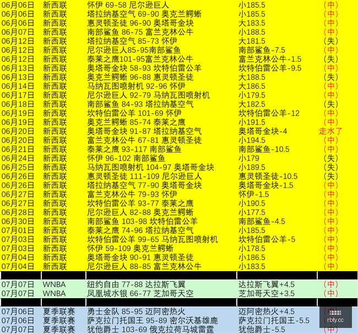Select the matchup "富兰克林公牛 67-81 惠灵顿圣徒"
358x334 pixels.
click(x=144, y=141)
